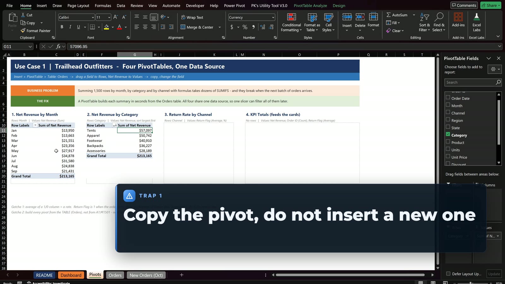Click the Delete cells icon
The image size is (505, 284).
[x=360, y=17]
